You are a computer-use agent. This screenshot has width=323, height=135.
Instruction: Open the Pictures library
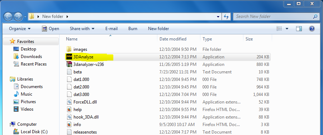(28, 102)
